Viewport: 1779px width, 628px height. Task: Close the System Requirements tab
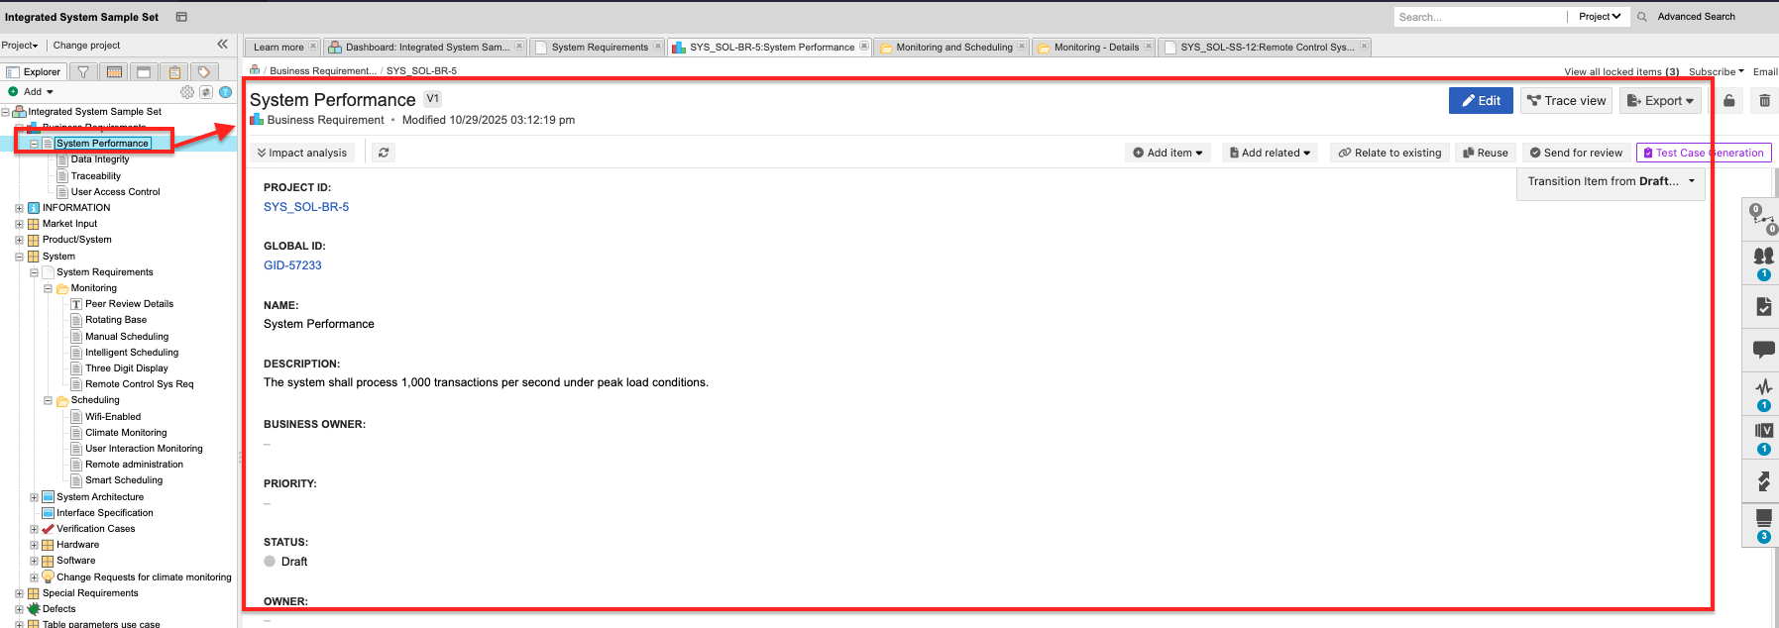[x=657, y=46]
